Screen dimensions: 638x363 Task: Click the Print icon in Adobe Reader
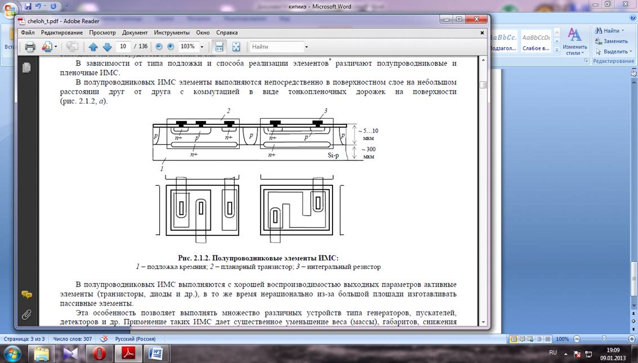coord(30,47)
